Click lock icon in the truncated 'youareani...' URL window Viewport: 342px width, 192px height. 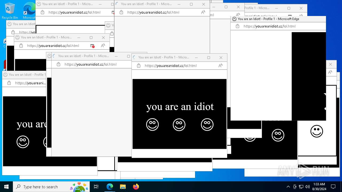[9, 83]
